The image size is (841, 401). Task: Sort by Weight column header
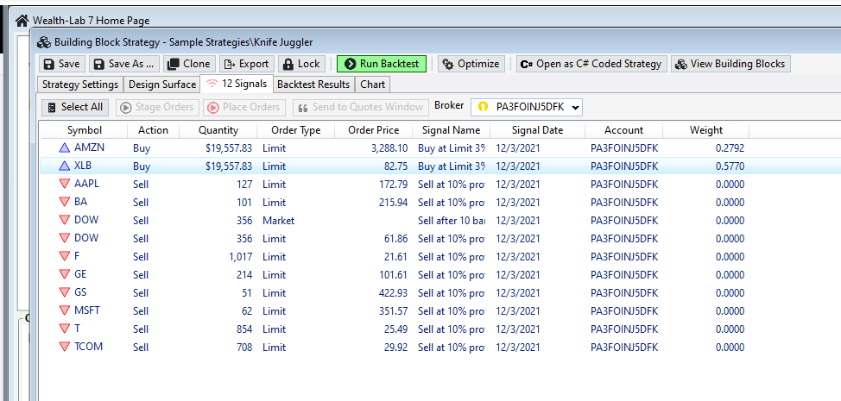tap(706, 130)
